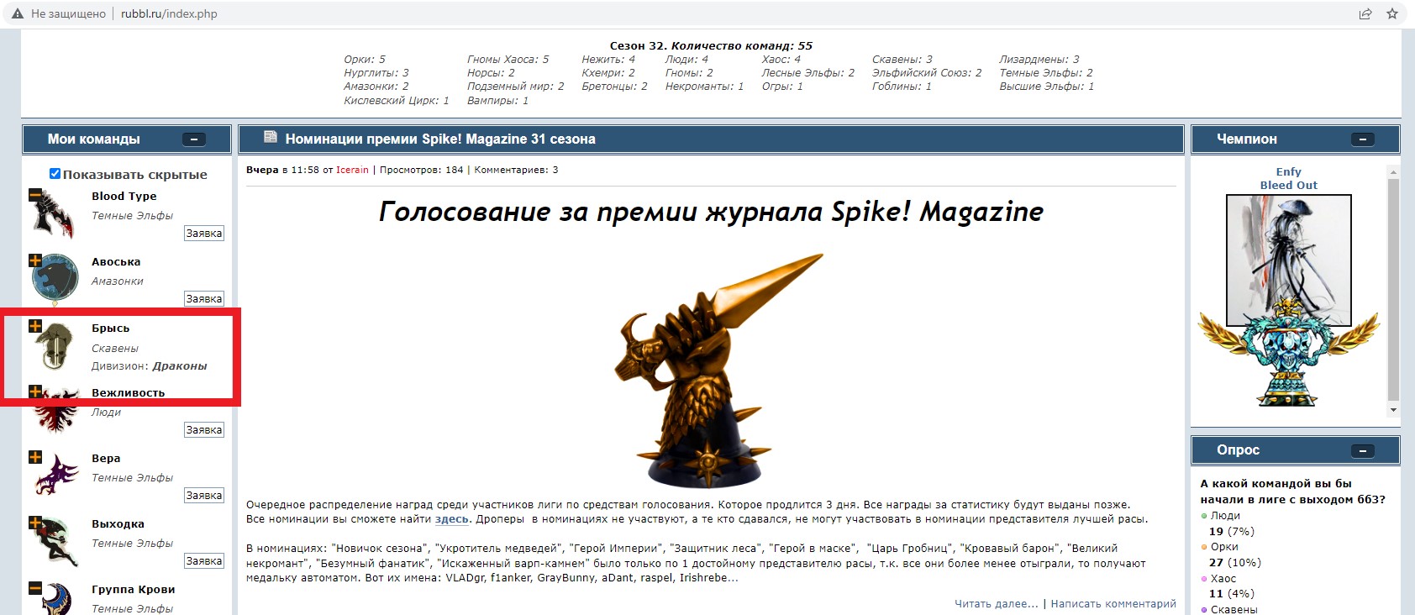Click the news document icon beside the headline
This screenshot has height=615, width=1415.
click(x=271, y=137)
